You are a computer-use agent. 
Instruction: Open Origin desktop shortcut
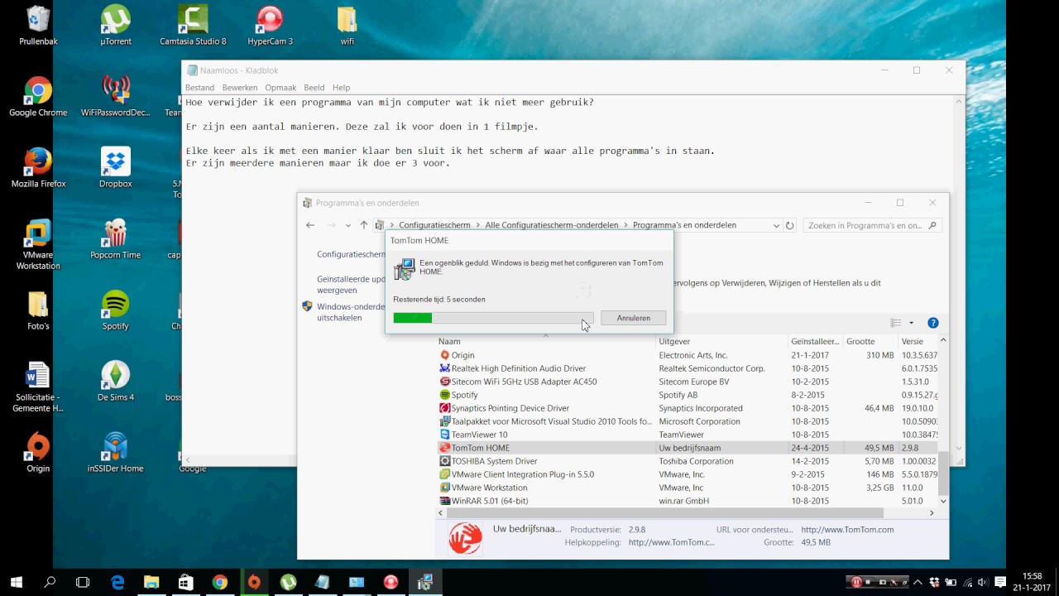38,453
